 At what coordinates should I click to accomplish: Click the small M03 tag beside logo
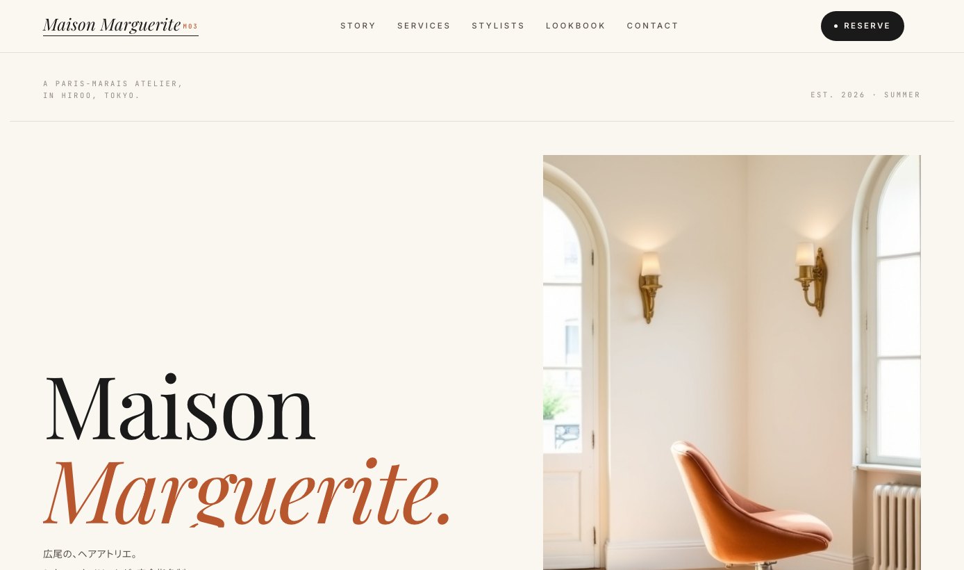tap(190, 26)
